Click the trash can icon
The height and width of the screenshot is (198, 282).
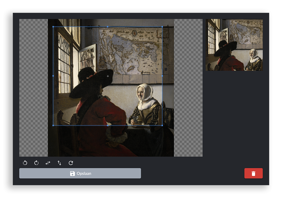[253, 173]
